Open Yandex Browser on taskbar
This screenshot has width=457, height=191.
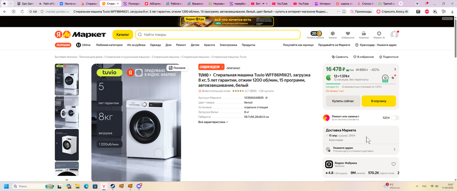coord(104,186)
